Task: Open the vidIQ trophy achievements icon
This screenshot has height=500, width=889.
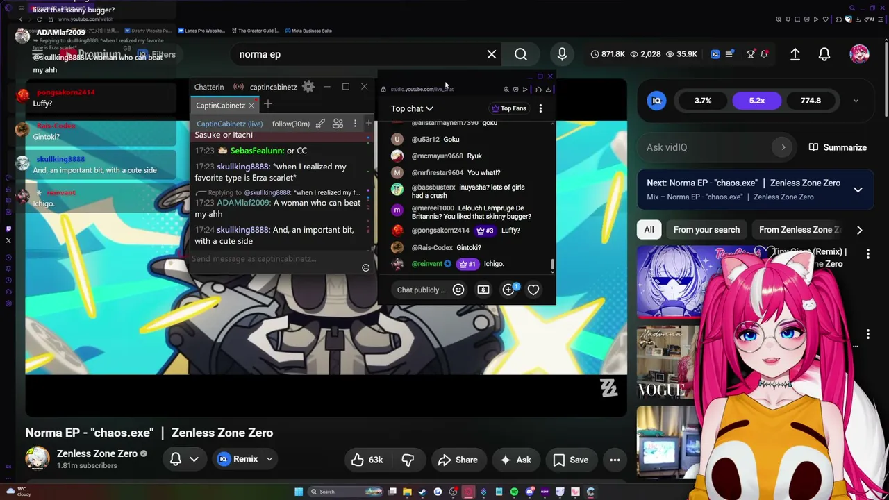Action: pos(751,54)
